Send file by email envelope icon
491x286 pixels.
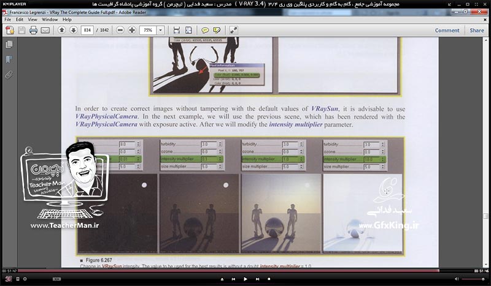click(45, 31)
